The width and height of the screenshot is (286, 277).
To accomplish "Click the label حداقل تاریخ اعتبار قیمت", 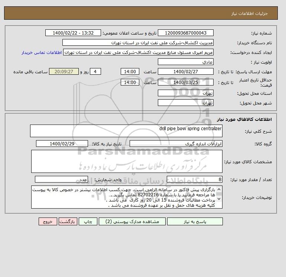I will pyautogui.click(x=256, y=83).
